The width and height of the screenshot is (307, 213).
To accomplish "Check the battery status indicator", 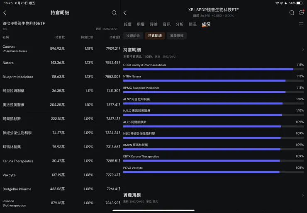I will click(x=300, y=3).
